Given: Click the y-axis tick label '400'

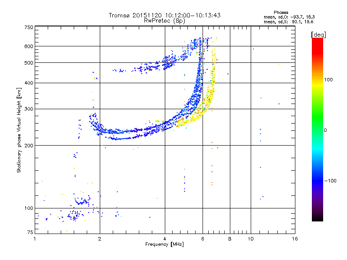Looking at the screenshot, I should (x=29, y=83).
